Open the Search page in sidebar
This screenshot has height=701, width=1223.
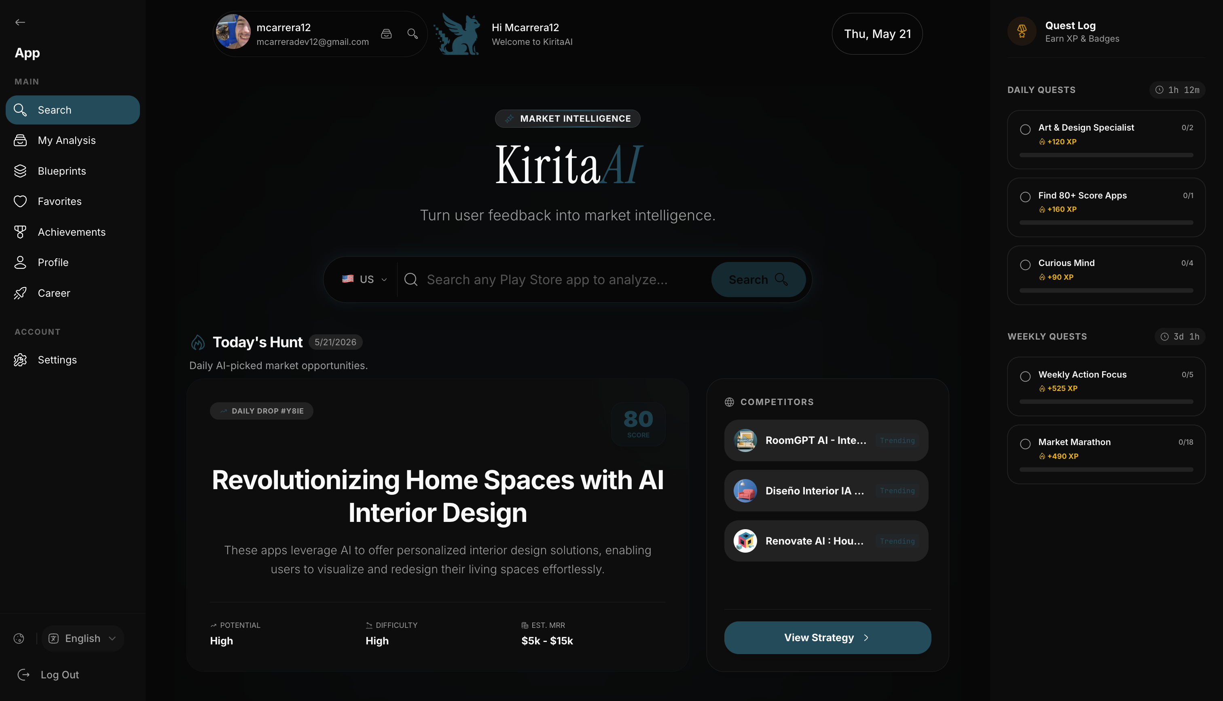(73, 110)
